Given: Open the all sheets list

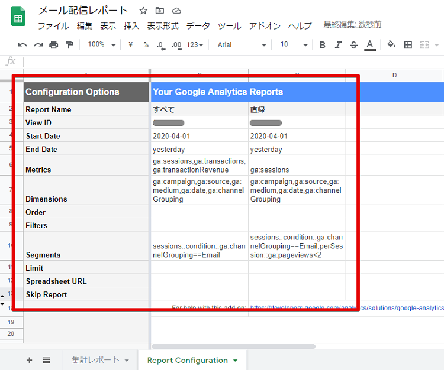Looking at the screenshot, I should [46, 360].
